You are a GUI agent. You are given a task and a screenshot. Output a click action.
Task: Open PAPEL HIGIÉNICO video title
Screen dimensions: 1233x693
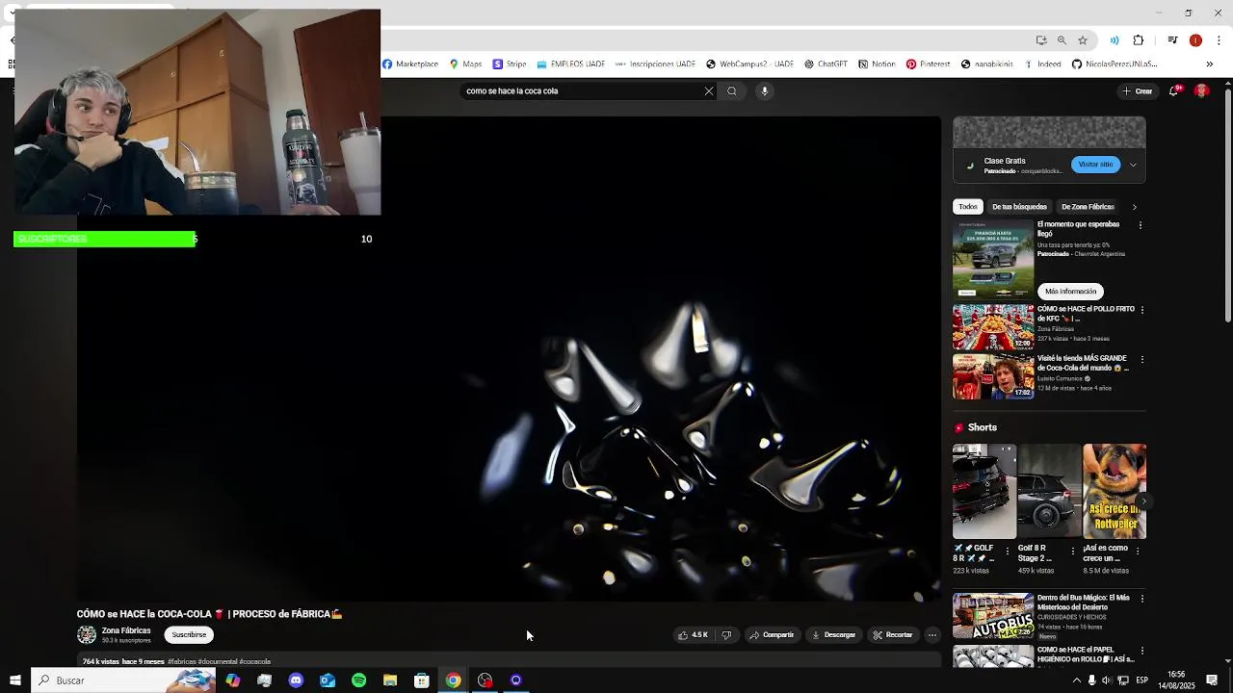(1084, 654)
